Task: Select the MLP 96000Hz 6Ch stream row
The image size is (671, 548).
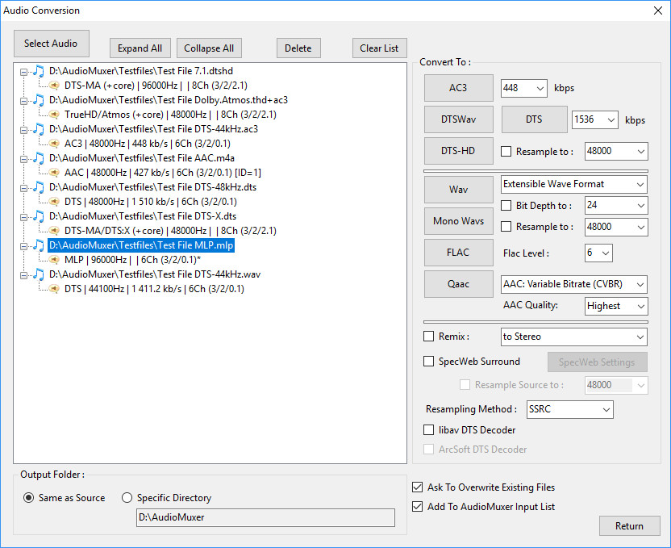Action: (132, 260)
